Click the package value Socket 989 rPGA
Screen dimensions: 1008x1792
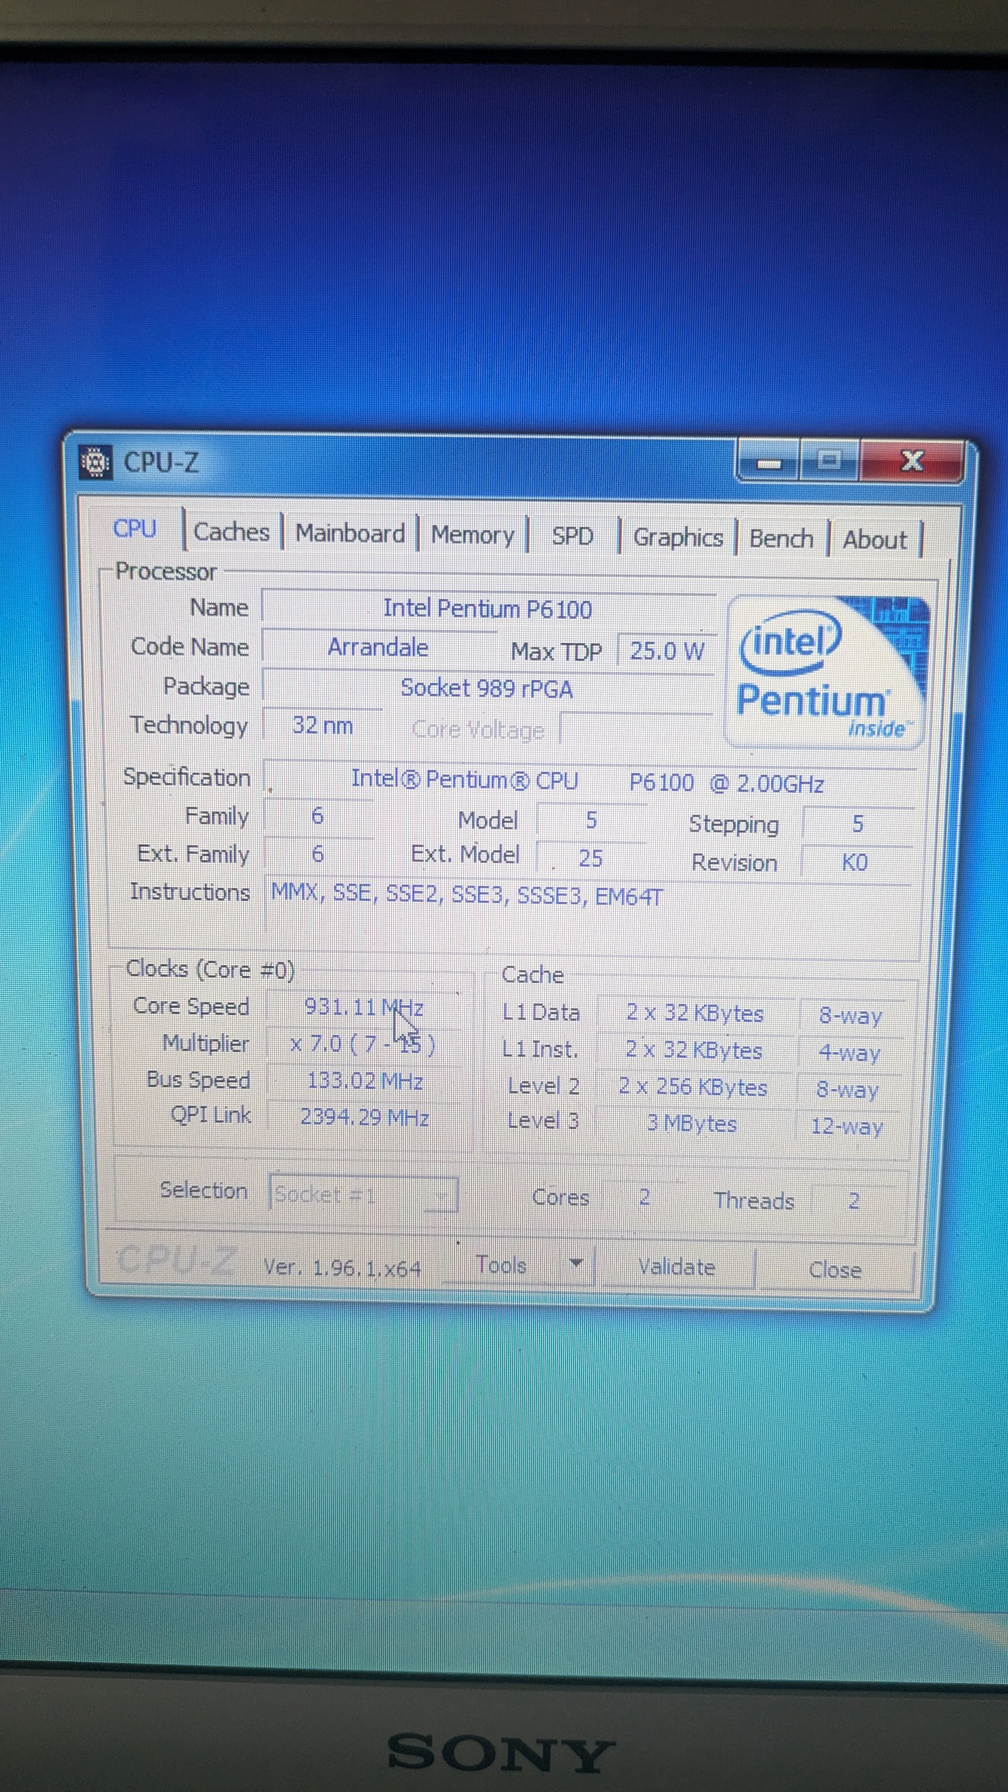pyautogui.click(x=487, y=689)
